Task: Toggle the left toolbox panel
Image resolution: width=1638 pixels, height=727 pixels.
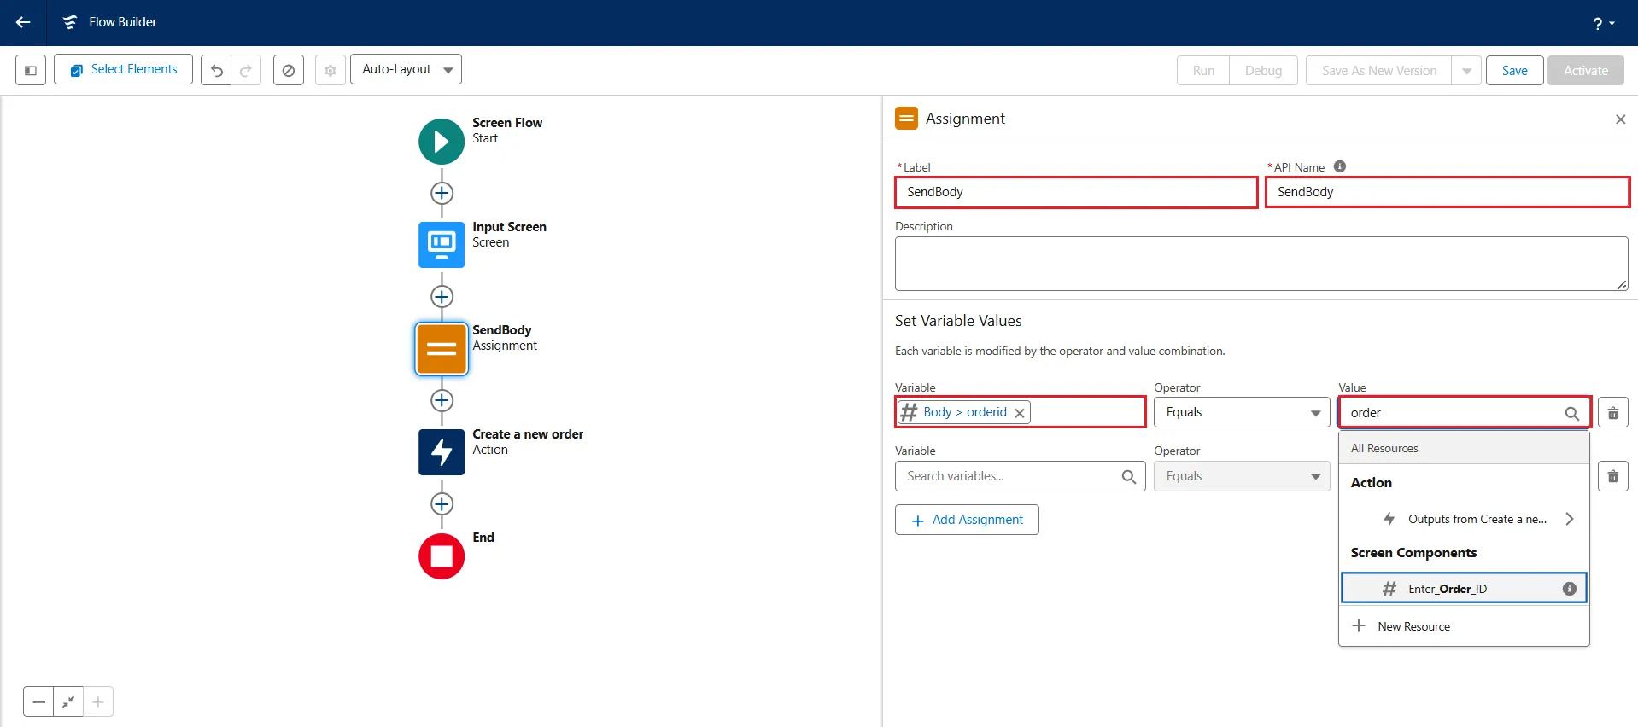Action: point(31,70)
